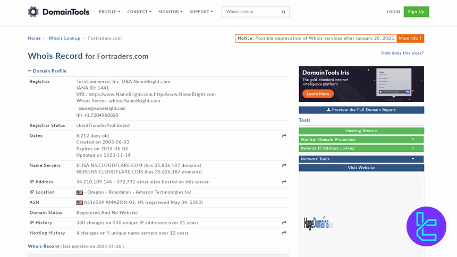457x257 pixels.
Task: Click the abuse@namebright.com email
Action: 102,108
